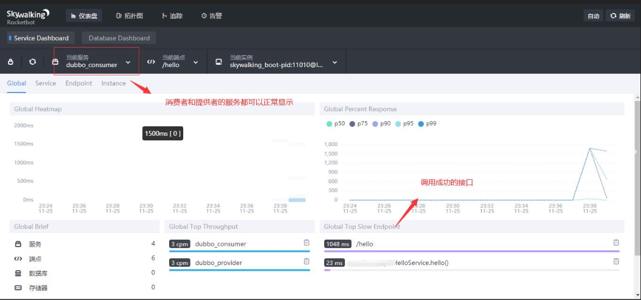Viewport: 641px width, 300px height.
Task: Select the Database Dashboard tab
Action: tap(119, 38)
